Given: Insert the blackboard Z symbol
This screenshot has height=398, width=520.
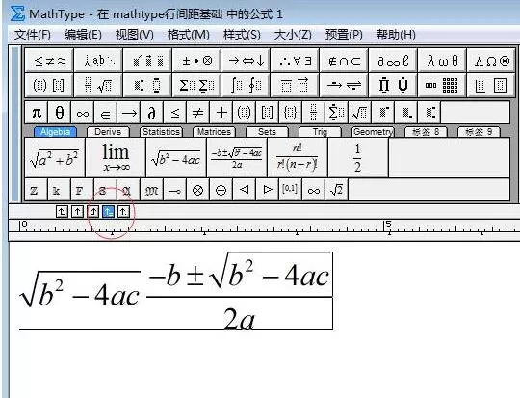Looking at the screenshot, I should pos(37,190).
